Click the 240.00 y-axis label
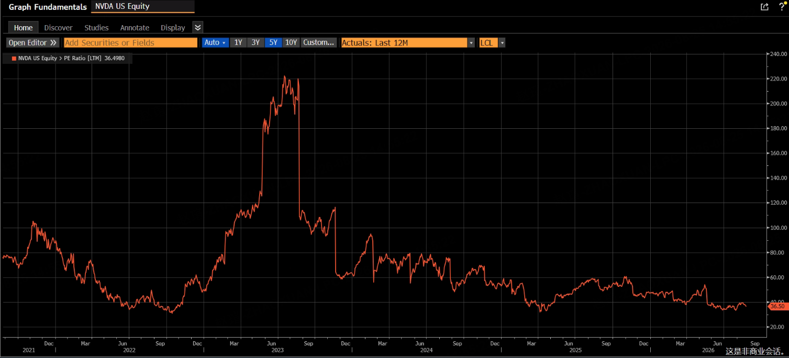Image resolution: width=789 pixels, height=358 pixels. 778,54
